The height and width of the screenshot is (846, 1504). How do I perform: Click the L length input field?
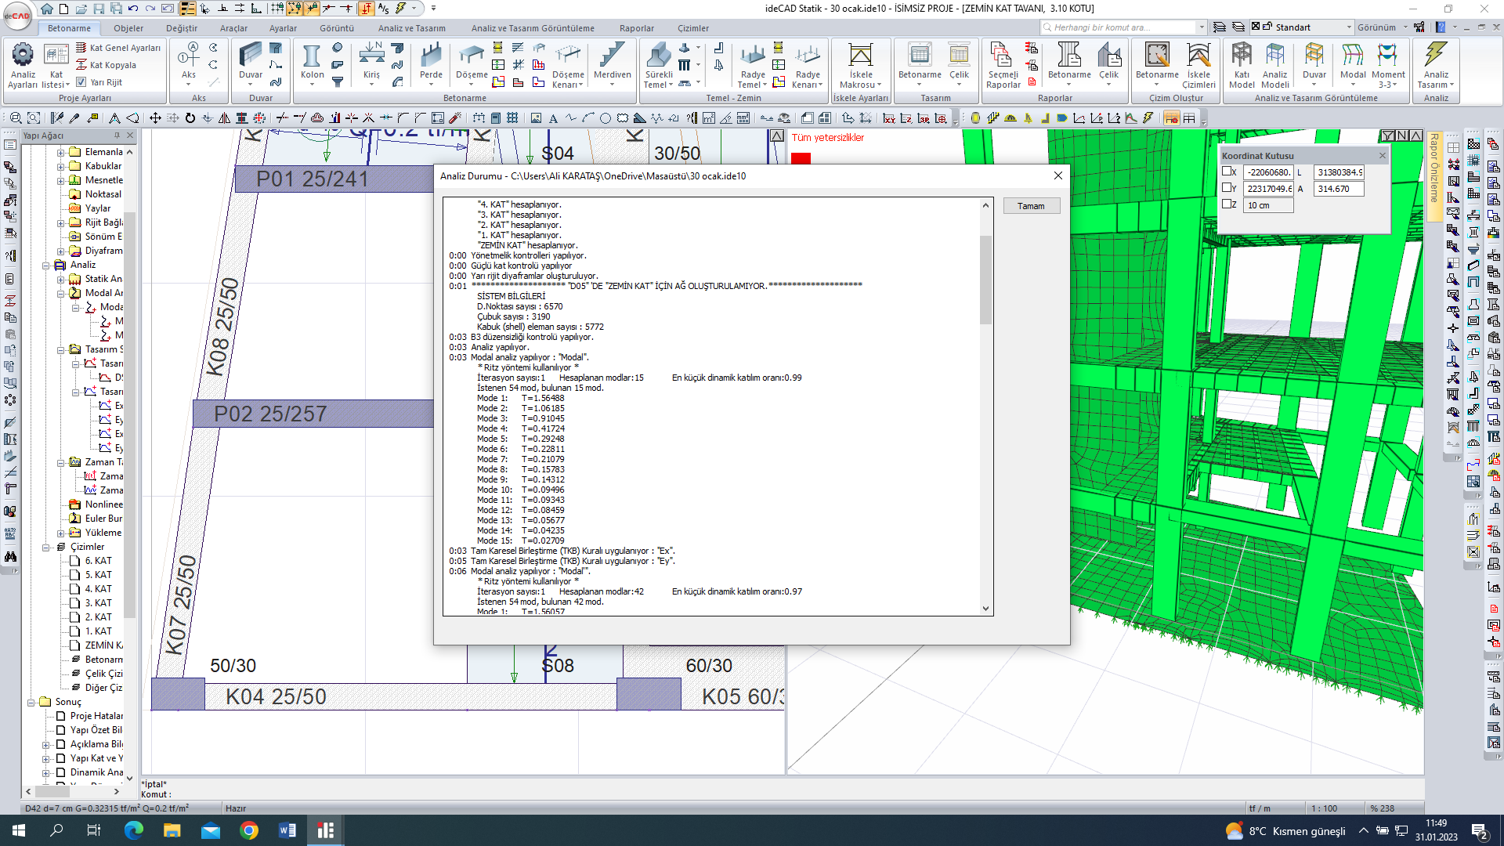(1339, 172)
